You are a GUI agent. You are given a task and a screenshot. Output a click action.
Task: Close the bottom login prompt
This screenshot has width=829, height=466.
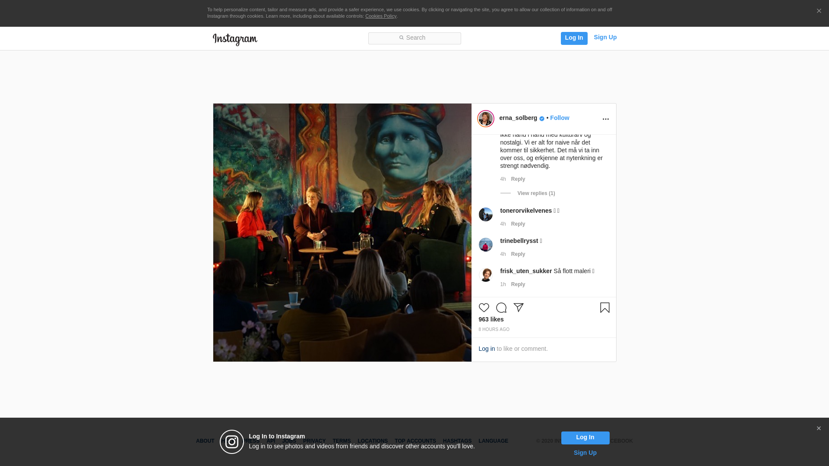[819, 428]
